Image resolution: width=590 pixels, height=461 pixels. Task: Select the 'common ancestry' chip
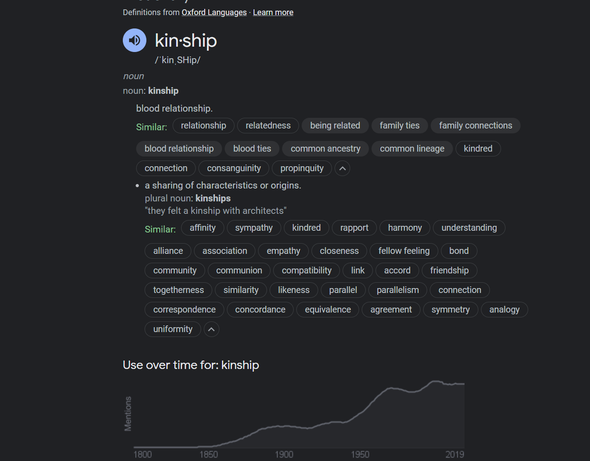[326, 149]
